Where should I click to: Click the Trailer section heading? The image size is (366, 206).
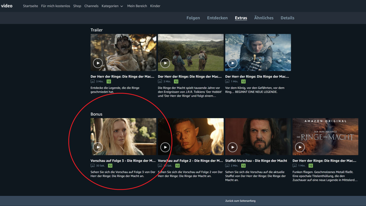[97, 30]
